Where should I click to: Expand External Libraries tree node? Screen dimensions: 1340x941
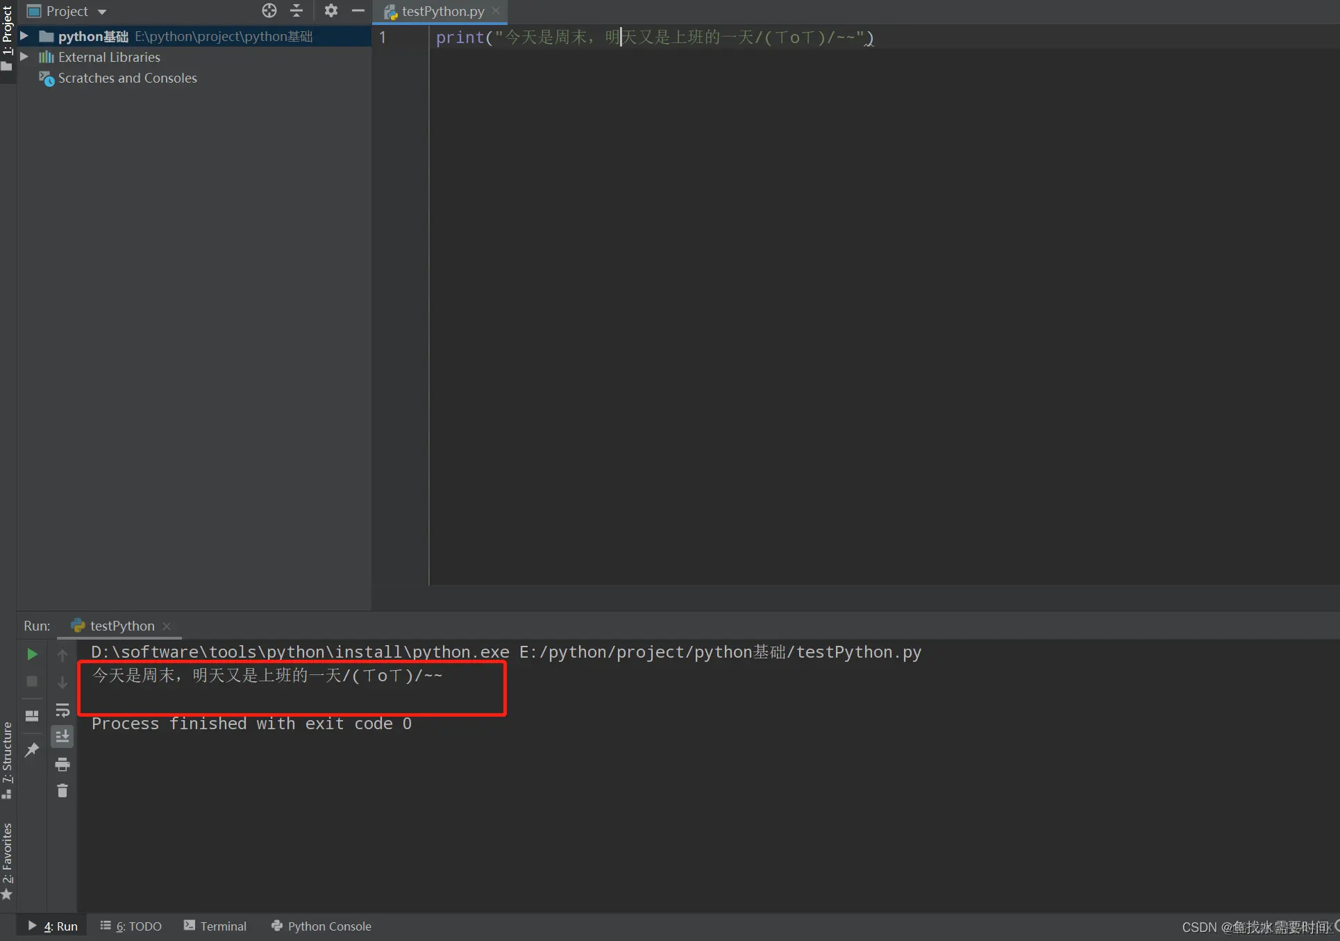(x=24, y=57)
